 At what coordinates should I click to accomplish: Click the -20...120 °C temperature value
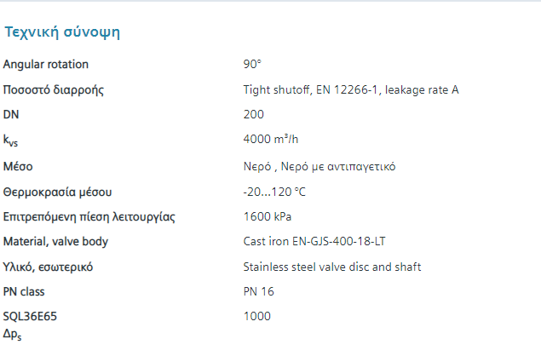274,192
